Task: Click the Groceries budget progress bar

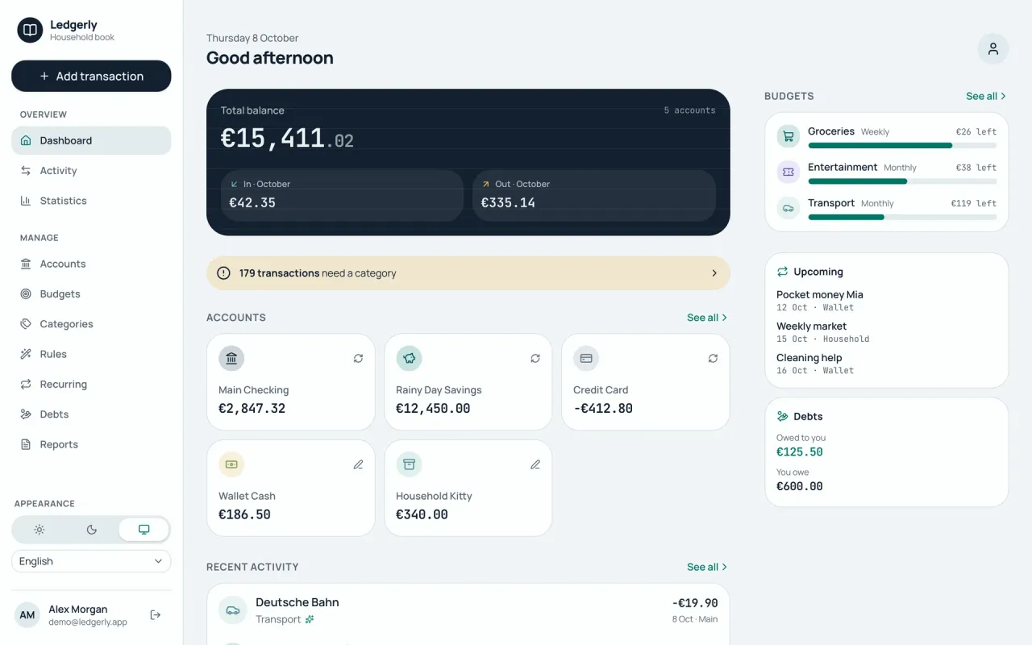Action: (x=902, y=146)
